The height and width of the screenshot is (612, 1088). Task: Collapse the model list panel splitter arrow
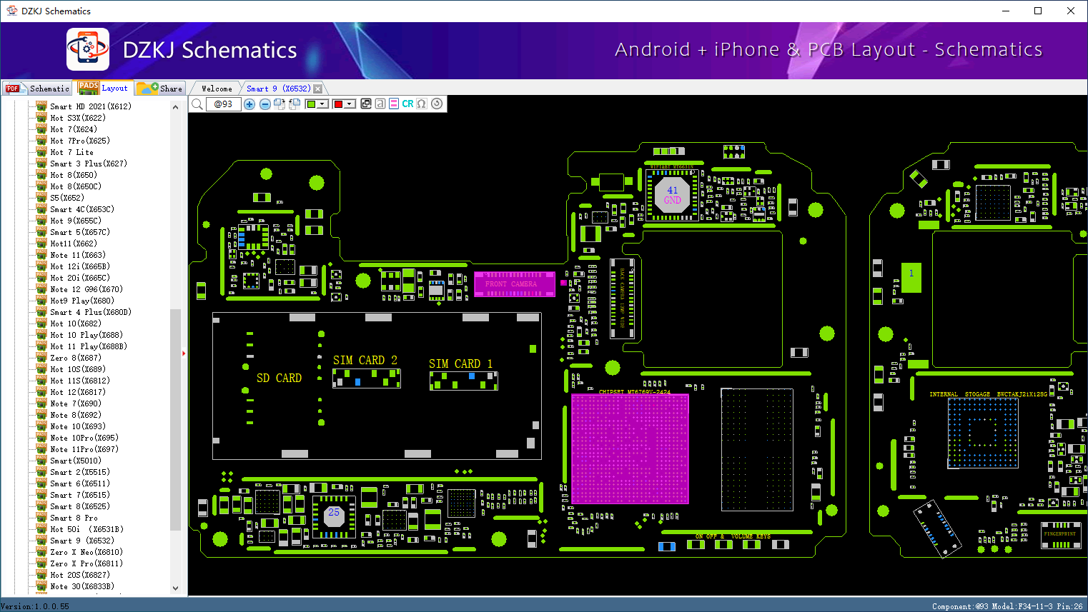(184, 353)
